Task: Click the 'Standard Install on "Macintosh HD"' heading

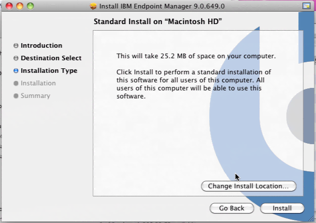Action: point(158,21)
